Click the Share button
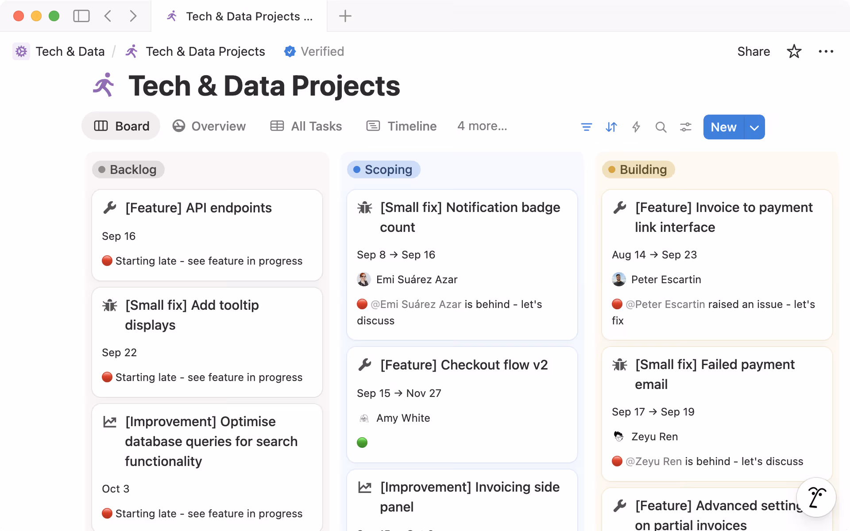Screen dimensions: 850x531 coord(753,51)
